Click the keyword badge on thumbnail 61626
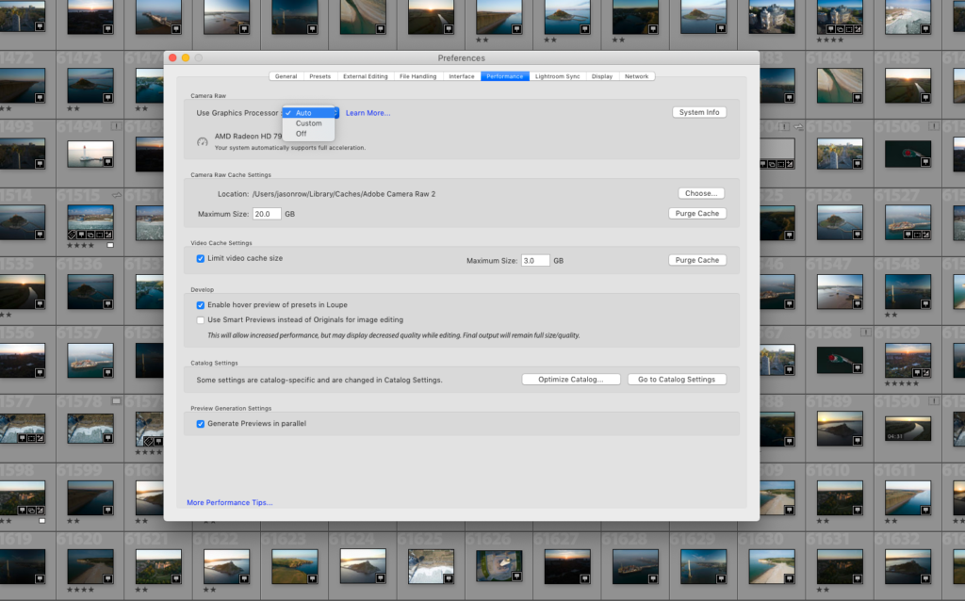The height and width of the screenshot is (601, 965). coord(516,577)
